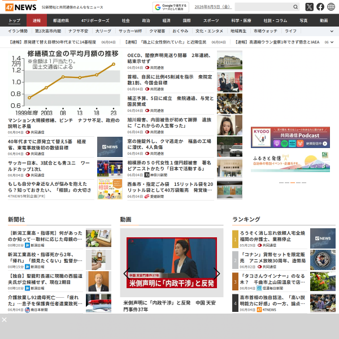Expand the topic sub-navigation chevron
The image size is (339, 339).
[x=332, y=31]
